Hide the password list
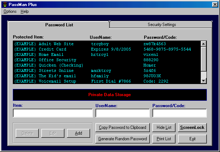This screenshot has width=220, height=152. (164, 127)
